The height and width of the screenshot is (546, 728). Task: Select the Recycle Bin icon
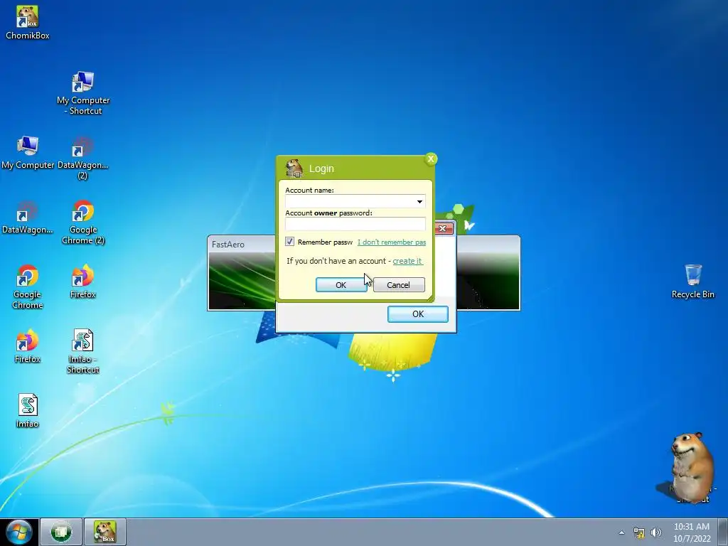click(692, 281)
